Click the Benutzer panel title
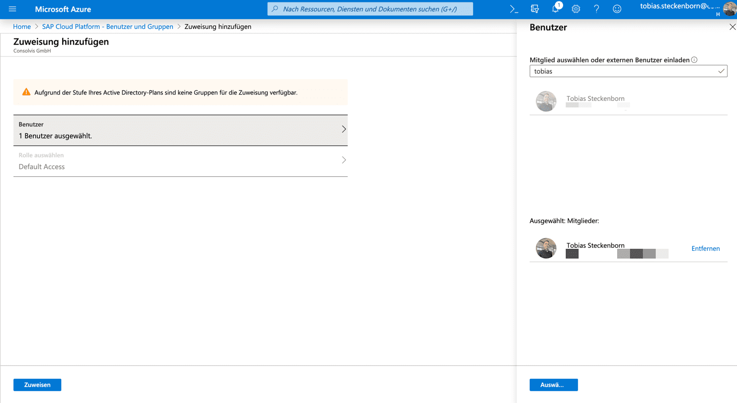Screen dimensions: 737x403 click(548, 27)
